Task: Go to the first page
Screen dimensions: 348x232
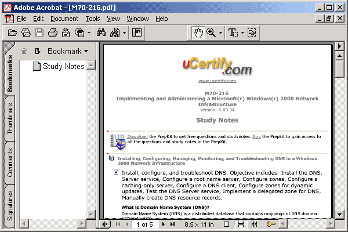Action: point(118,224)
